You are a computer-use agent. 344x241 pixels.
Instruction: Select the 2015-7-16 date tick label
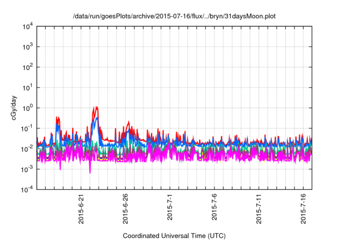point(304,210)
